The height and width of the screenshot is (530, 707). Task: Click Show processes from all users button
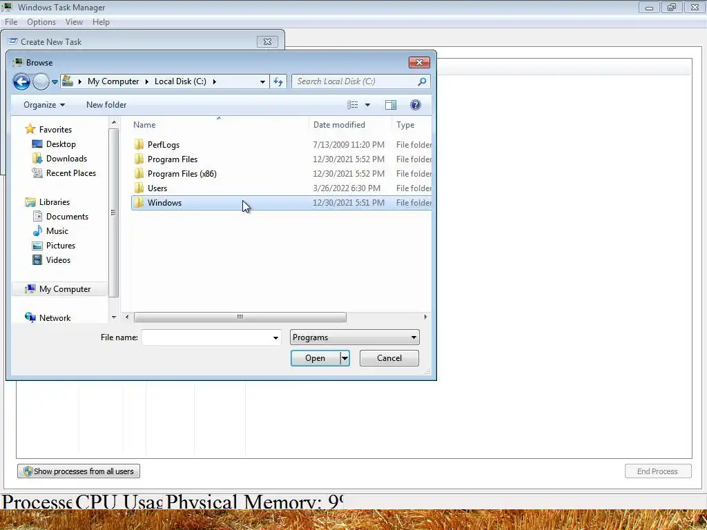(x=79, y=471)
